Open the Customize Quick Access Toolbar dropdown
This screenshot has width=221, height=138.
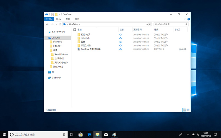point(60,14)
